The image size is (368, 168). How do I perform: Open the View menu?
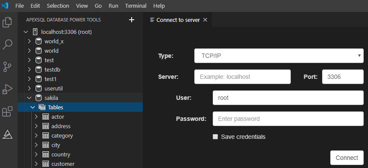[82, 6]
